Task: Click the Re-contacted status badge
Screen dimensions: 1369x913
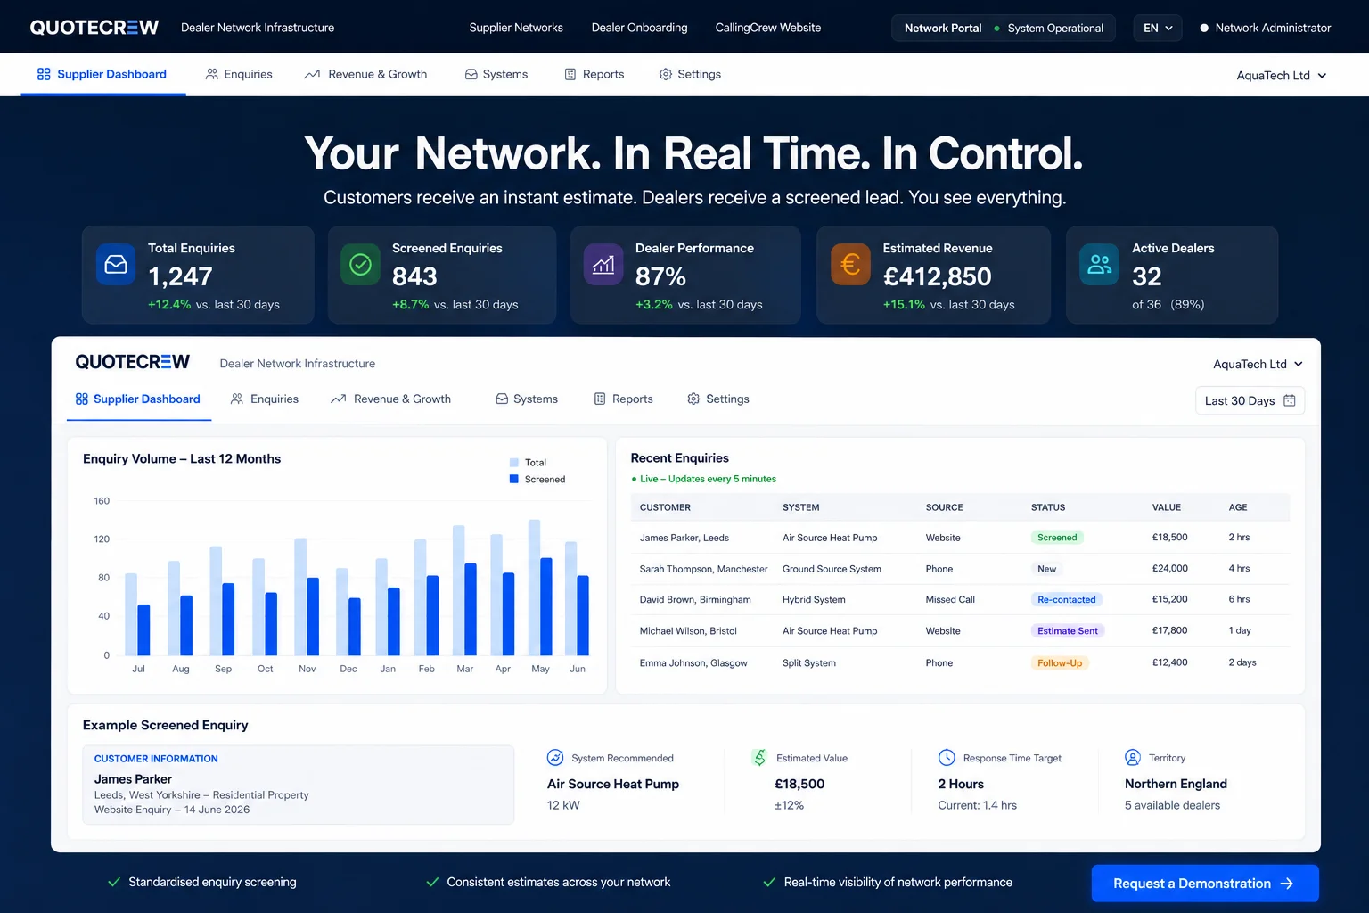Action: [x=1067, y=599]
